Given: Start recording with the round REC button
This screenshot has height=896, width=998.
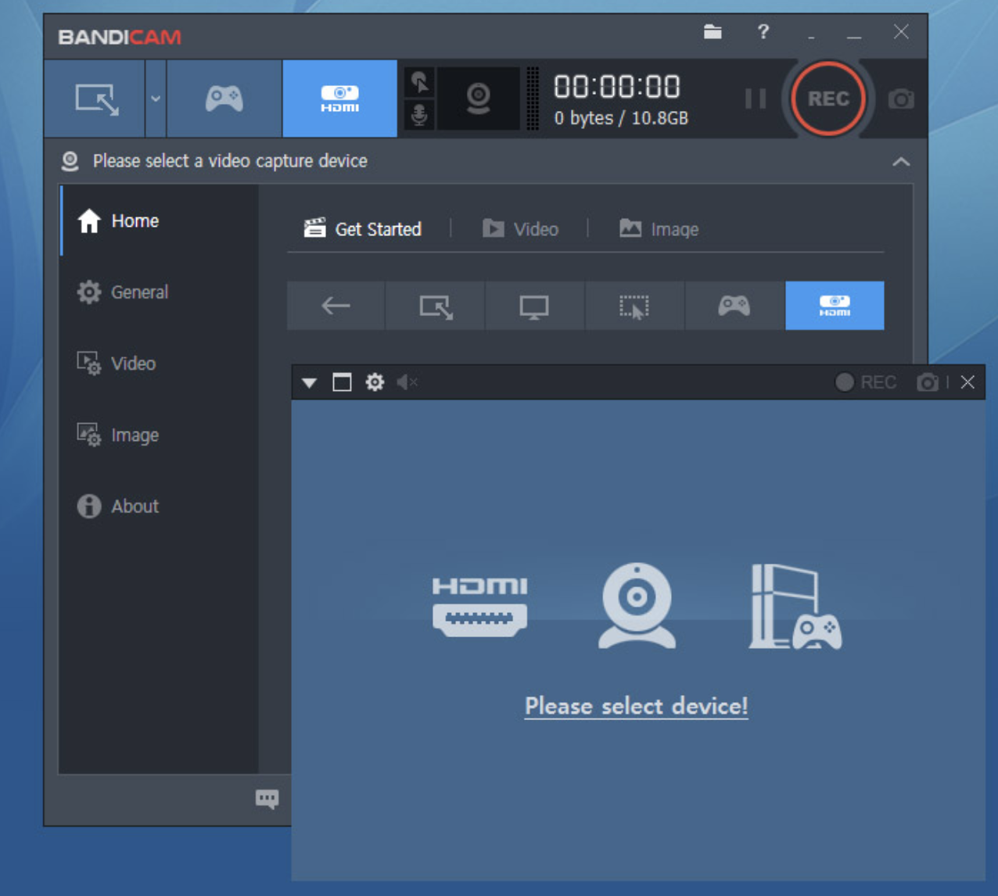Looking at the screenshot, I should click(827, 99).
